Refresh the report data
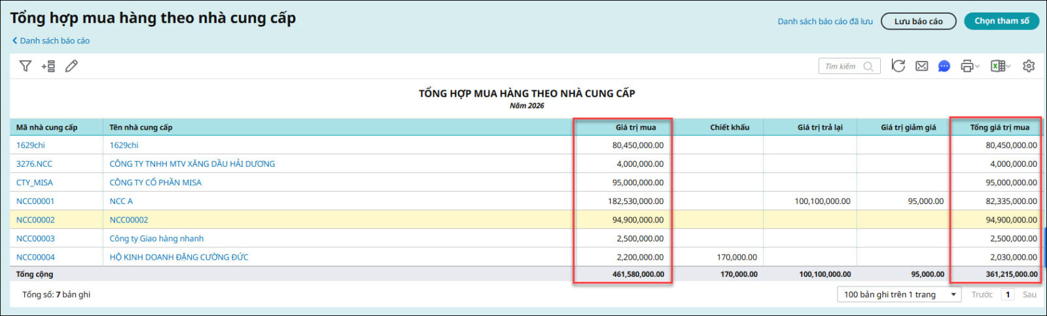This screenshot has height=316, width=1047. [898, 66]
